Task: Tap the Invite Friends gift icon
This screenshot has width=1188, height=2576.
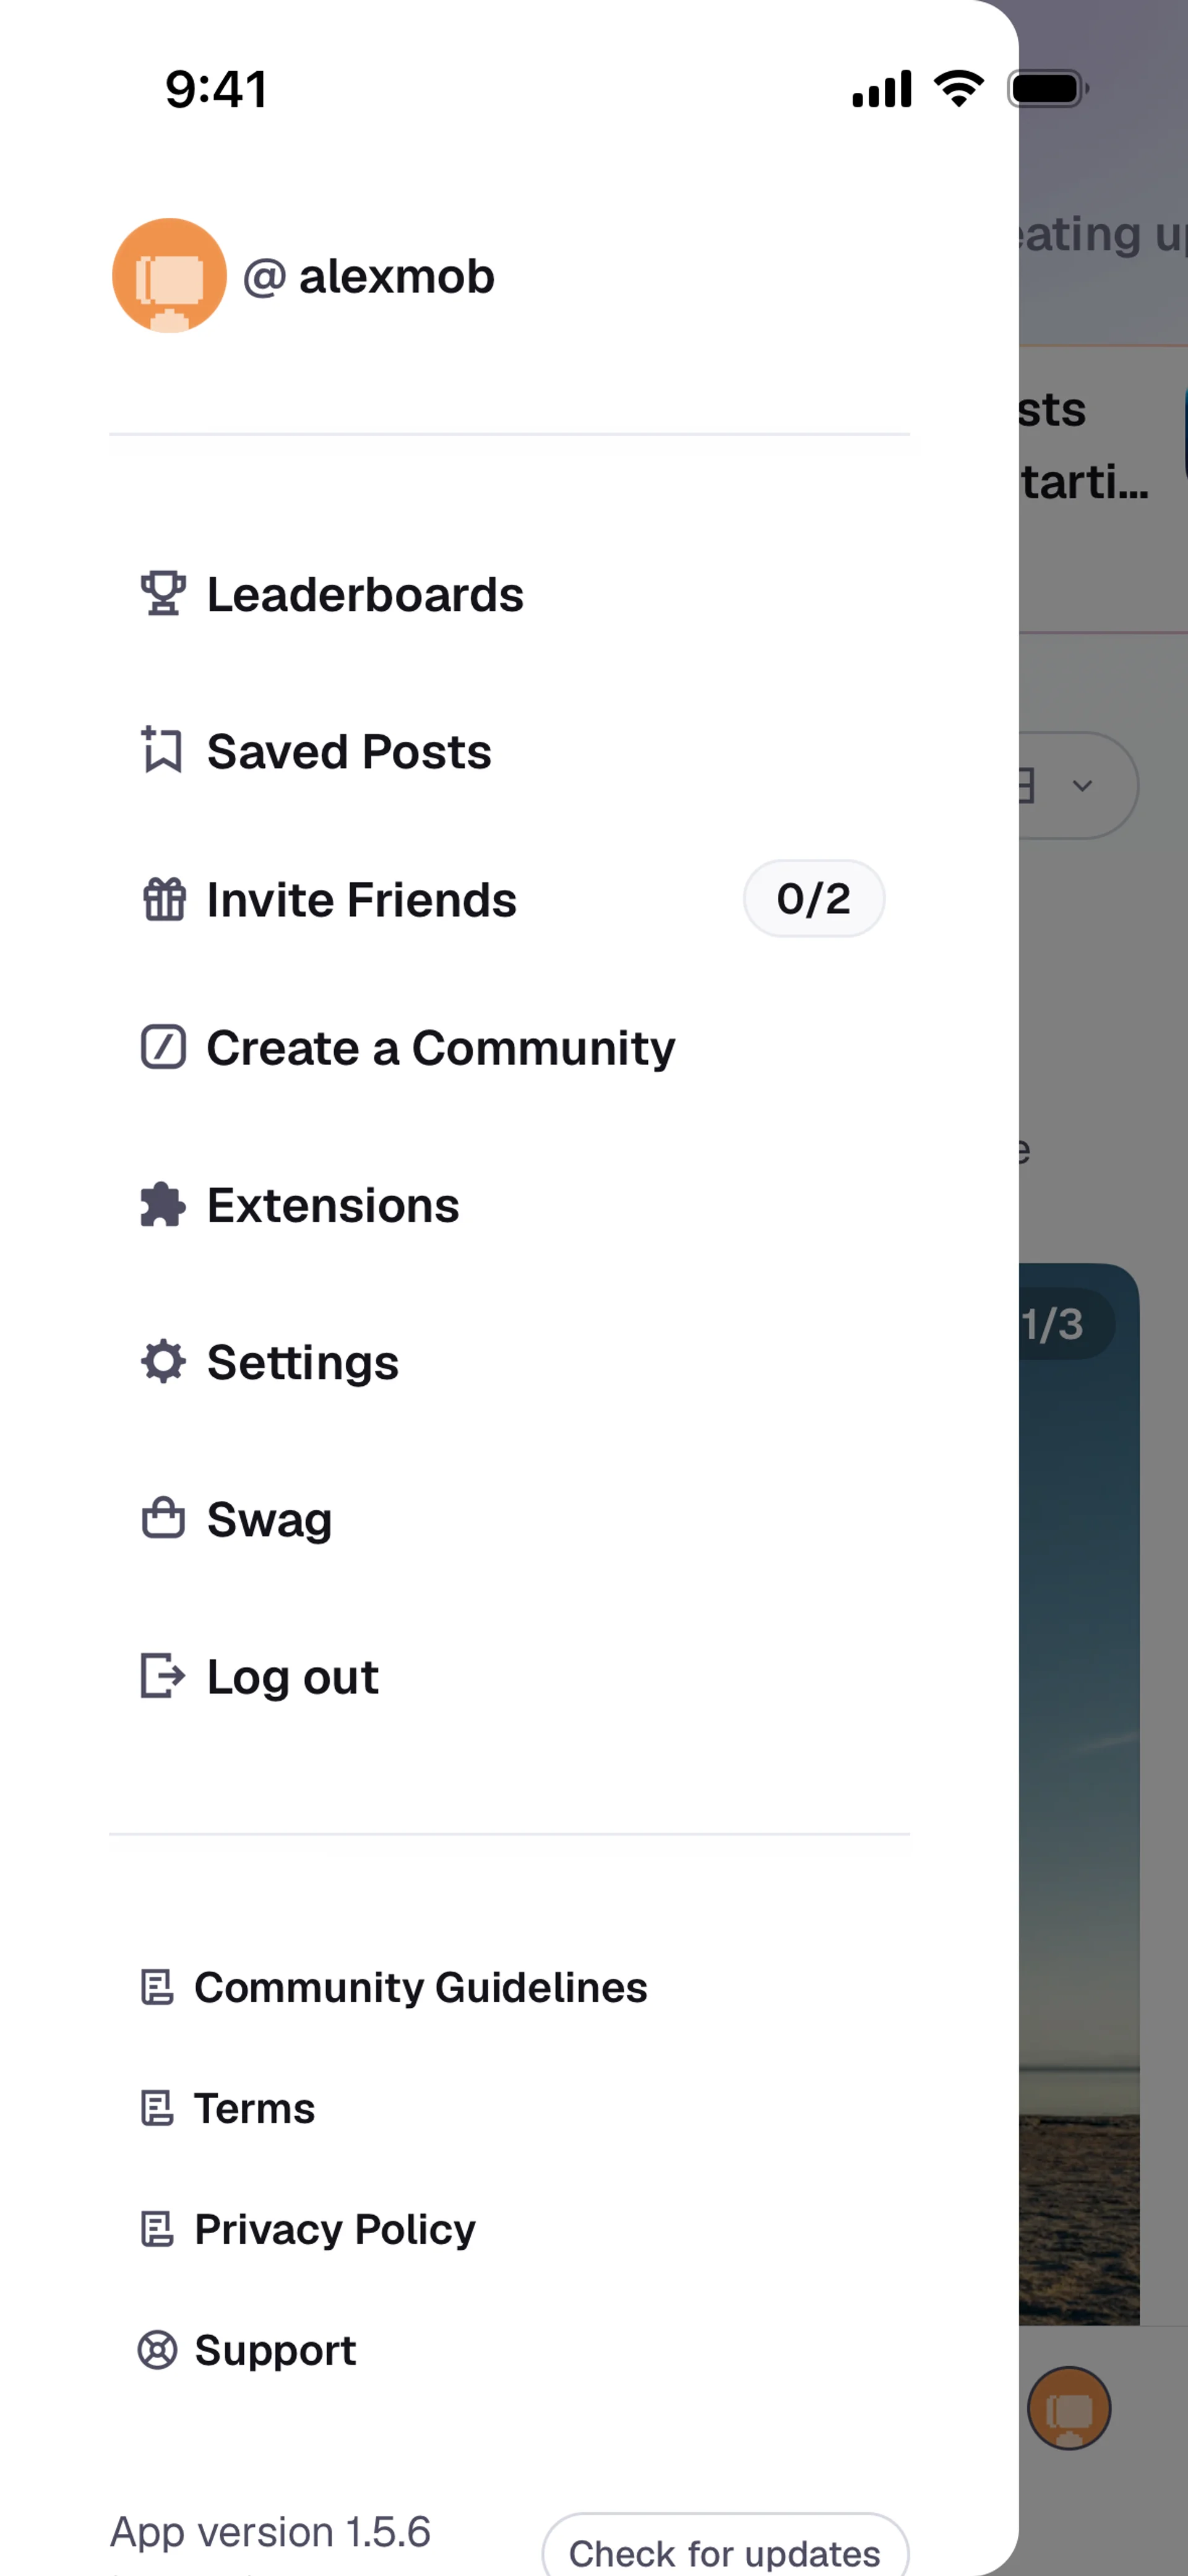Action: tap(163, 898)
